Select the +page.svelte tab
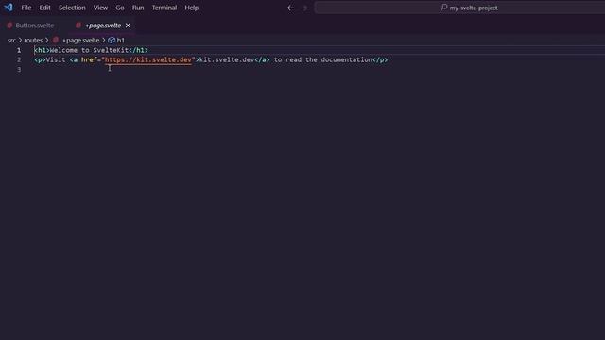This screenshot has height=340, width=605. [x=103, y=25]
